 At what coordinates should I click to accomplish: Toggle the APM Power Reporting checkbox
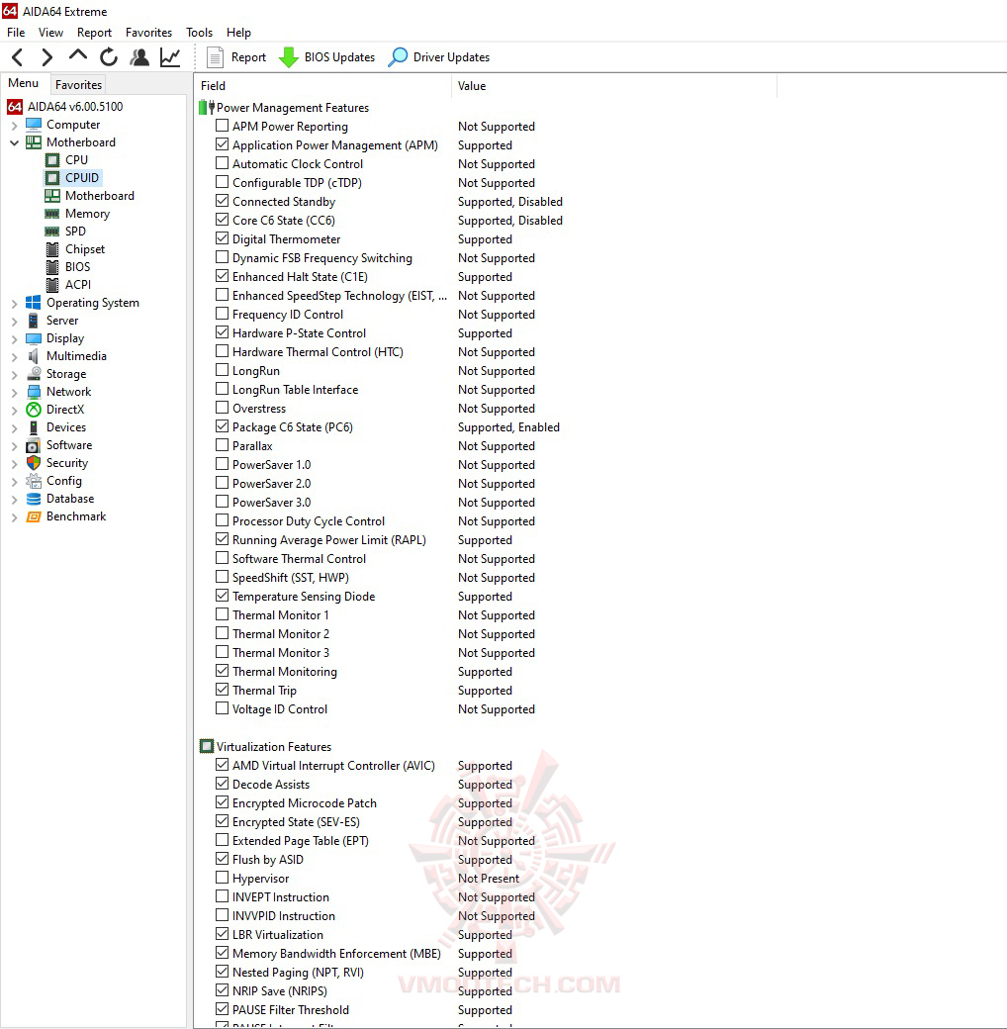(x=223, y=126)
